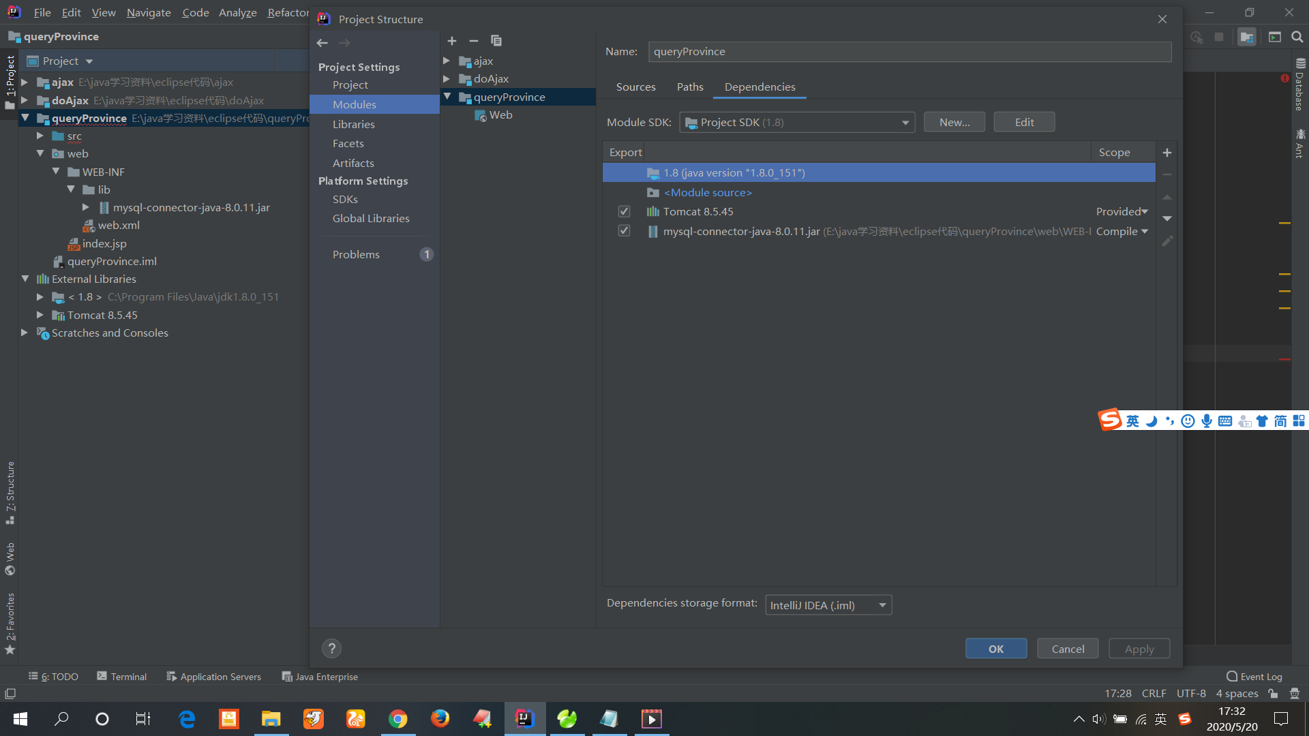Open the dependencies storage format dropdown
The width and height of the screenshot is (1309, 736).
click(828, 605)
